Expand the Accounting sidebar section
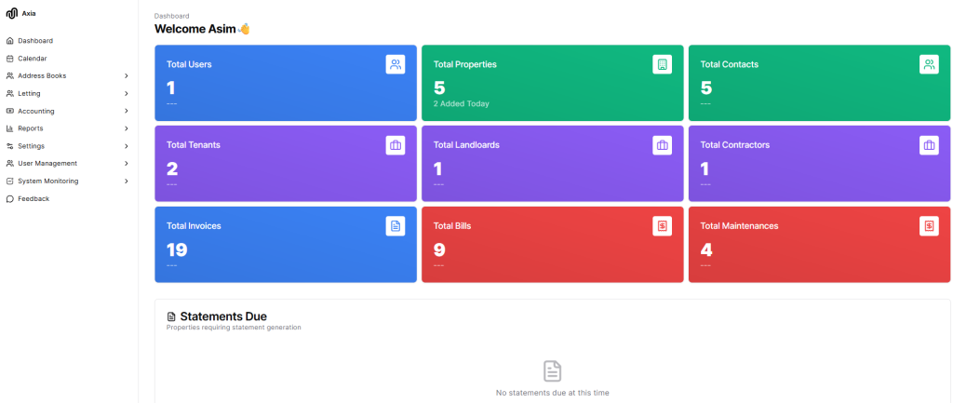The width and height of the screenshot is (953, 403). 126,111
